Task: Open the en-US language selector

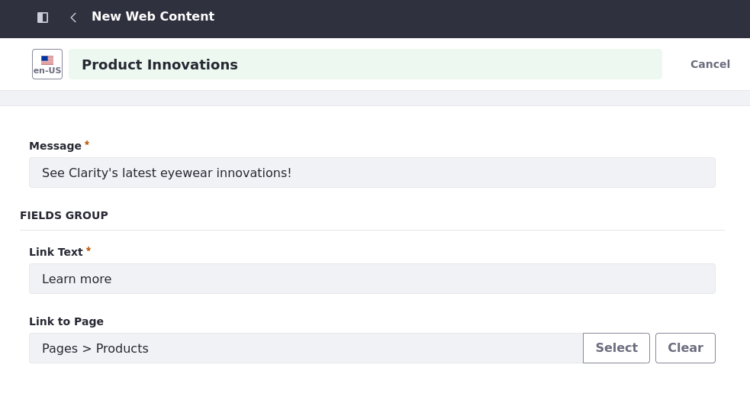Action: click(47, 64)
